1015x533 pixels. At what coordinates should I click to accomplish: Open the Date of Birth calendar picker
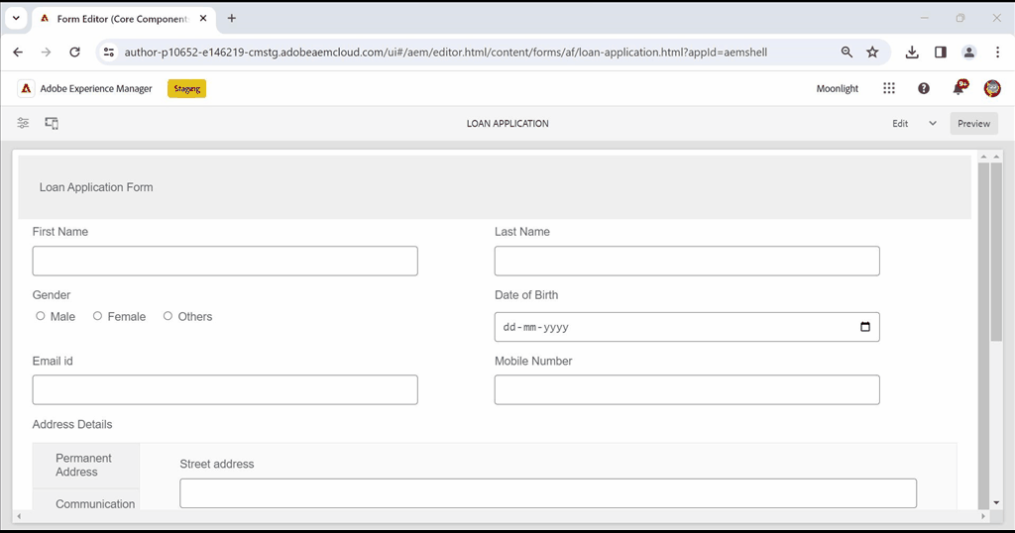click(x=865, y=327)
